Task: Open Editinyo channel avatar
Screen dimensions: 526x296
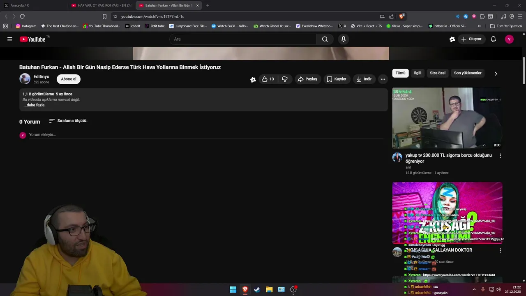Action: (x=25, y=79)
